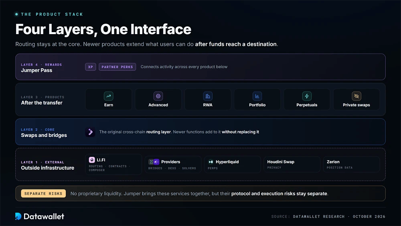
Task: Open the Zerion card
Action: tap(351, 164)
